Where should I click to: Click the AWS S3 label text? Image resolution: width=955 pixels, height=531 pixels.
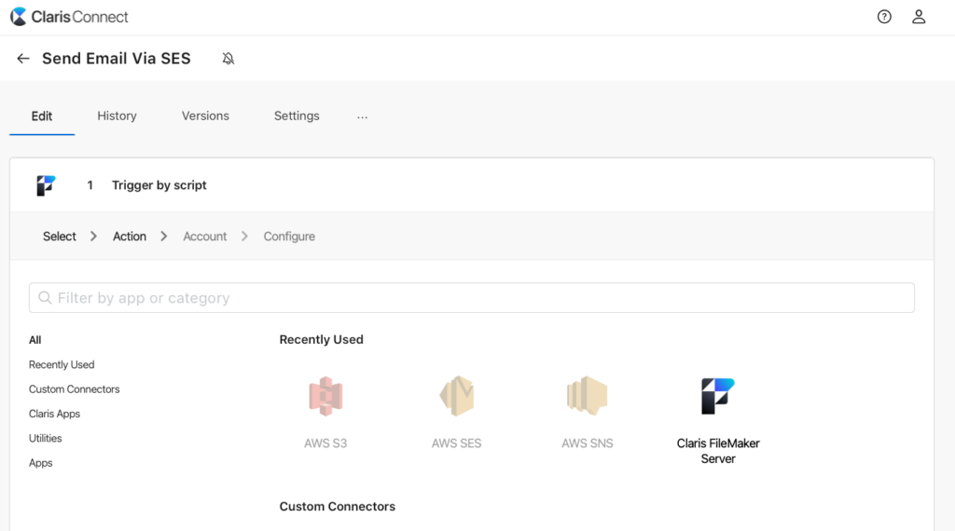(x=325, y=443)
